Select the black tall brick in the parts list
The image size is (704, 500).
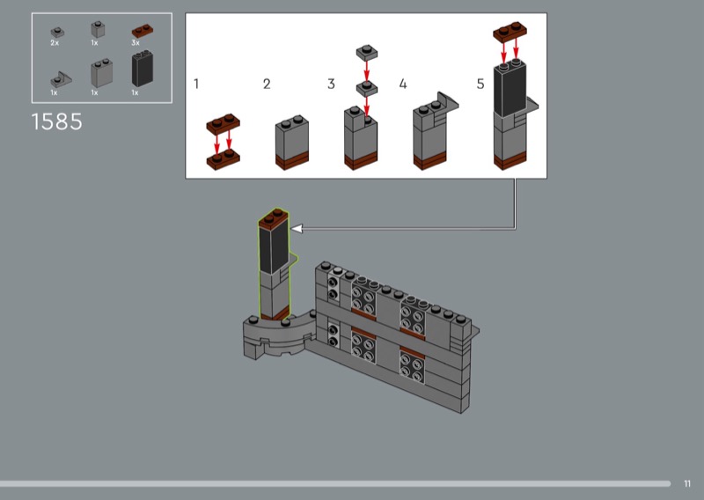140,68
